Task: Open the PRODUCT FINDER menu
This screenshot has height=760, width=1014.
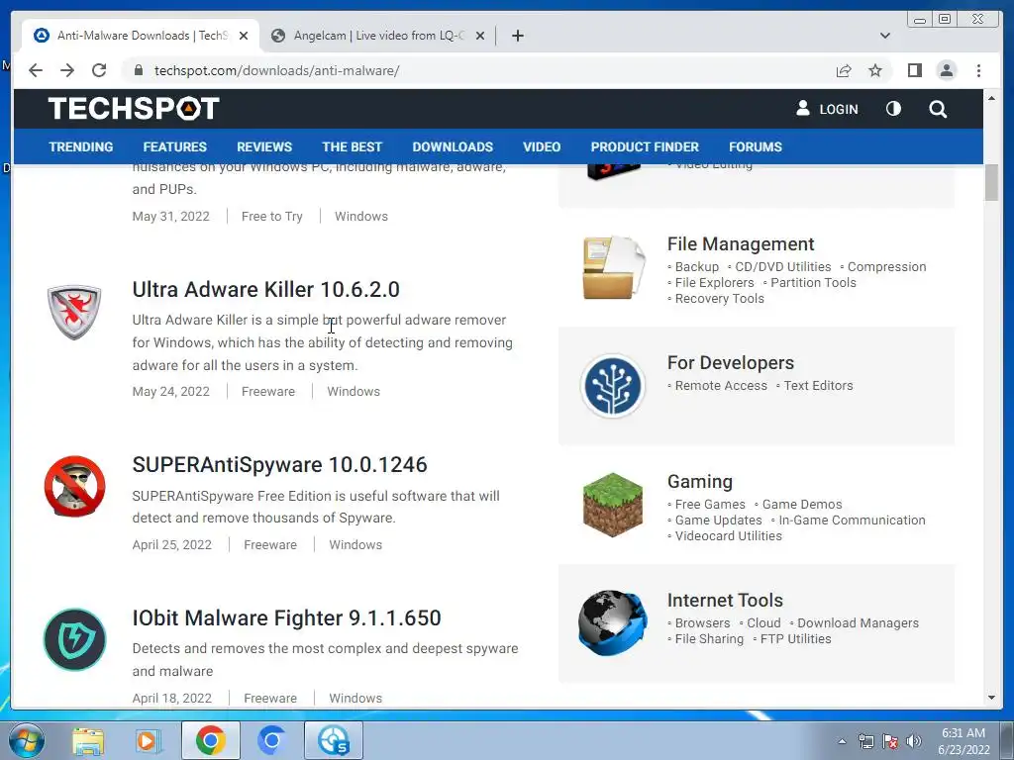Action: (645, 146)
